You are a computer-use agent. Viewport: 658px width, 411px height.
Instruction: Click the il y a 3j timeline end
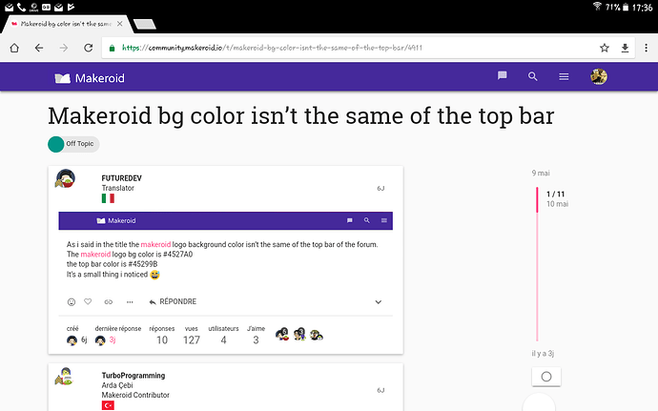(x=543, y=354)
